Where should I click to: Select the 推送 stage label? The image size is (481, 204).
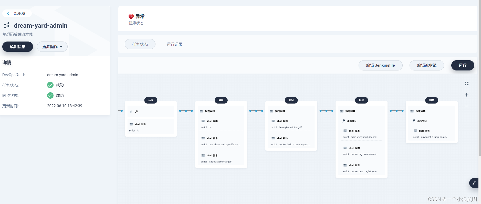(x=361, y=100)
